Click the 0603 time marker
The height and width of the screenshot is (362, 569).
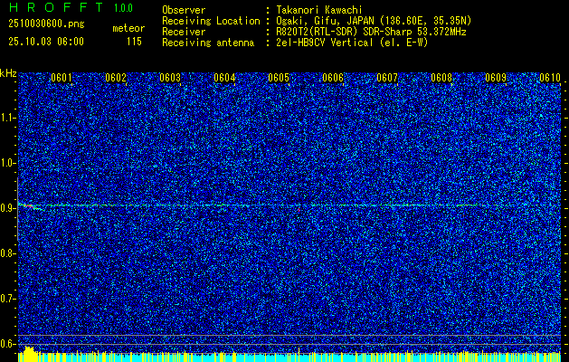pos(170,78)
